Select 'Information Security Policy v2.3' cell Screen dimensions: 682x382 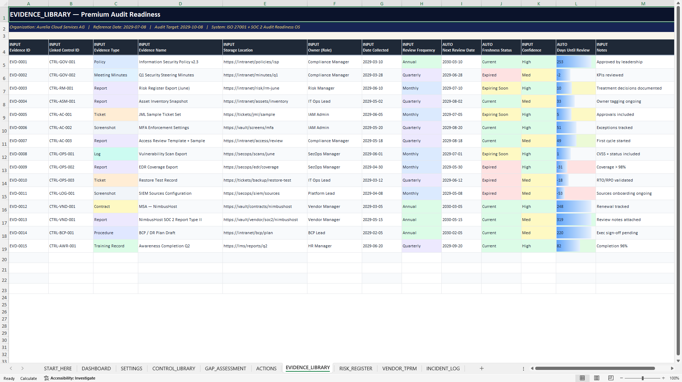tap(180, 62)
